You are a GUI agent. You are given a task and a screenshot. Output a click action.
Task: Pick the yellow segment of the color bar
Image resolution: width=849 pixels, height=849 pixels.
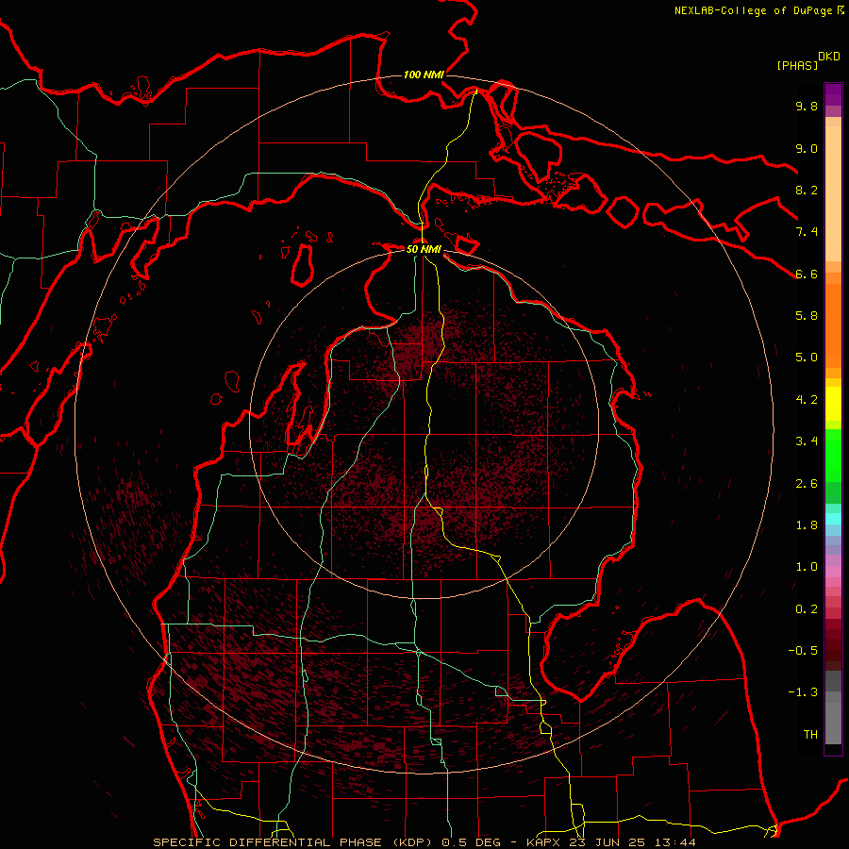[833, 404]
